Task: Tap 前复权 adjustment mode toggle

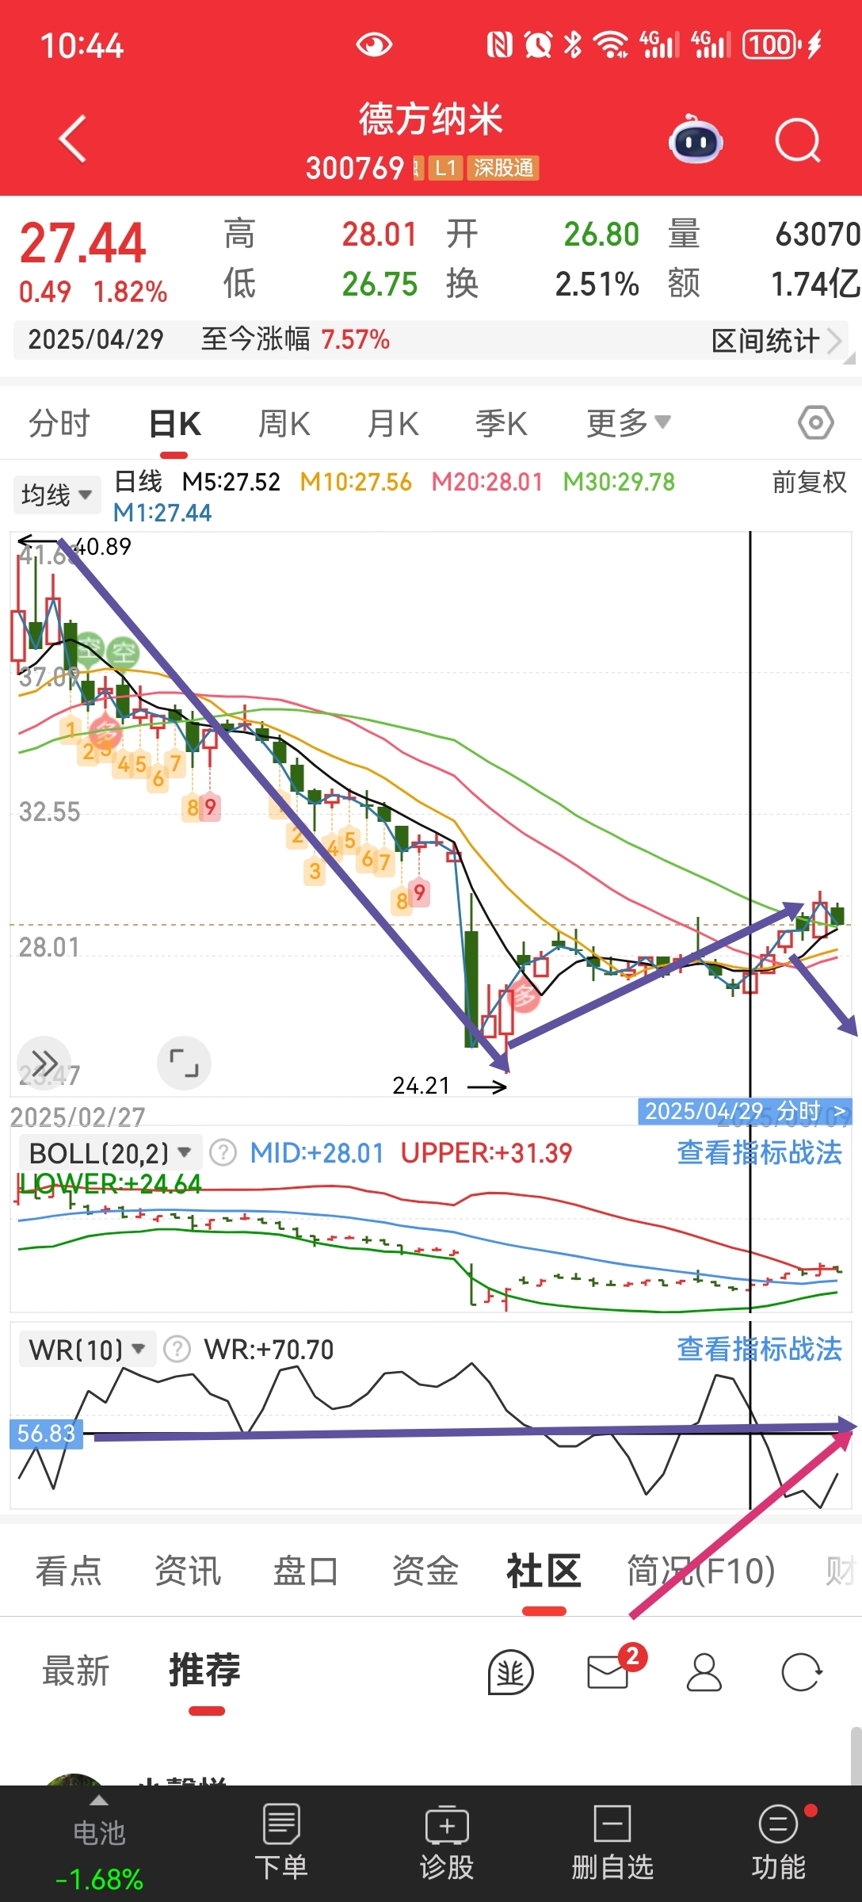Action: click(x=810, y=481)
